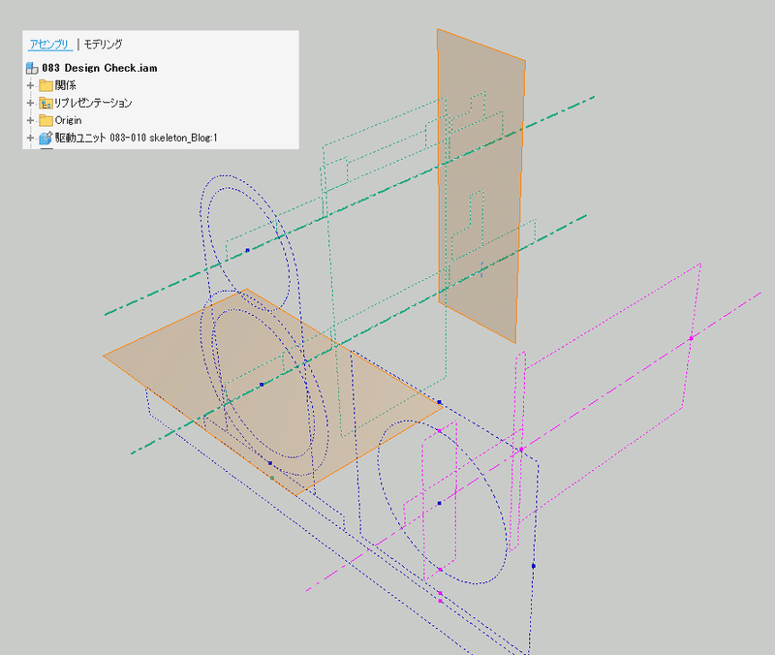Click the assembly icon beside 083 Design Check.iam
775x655 pixels.
pyautogui.click(x=32, y=68)
